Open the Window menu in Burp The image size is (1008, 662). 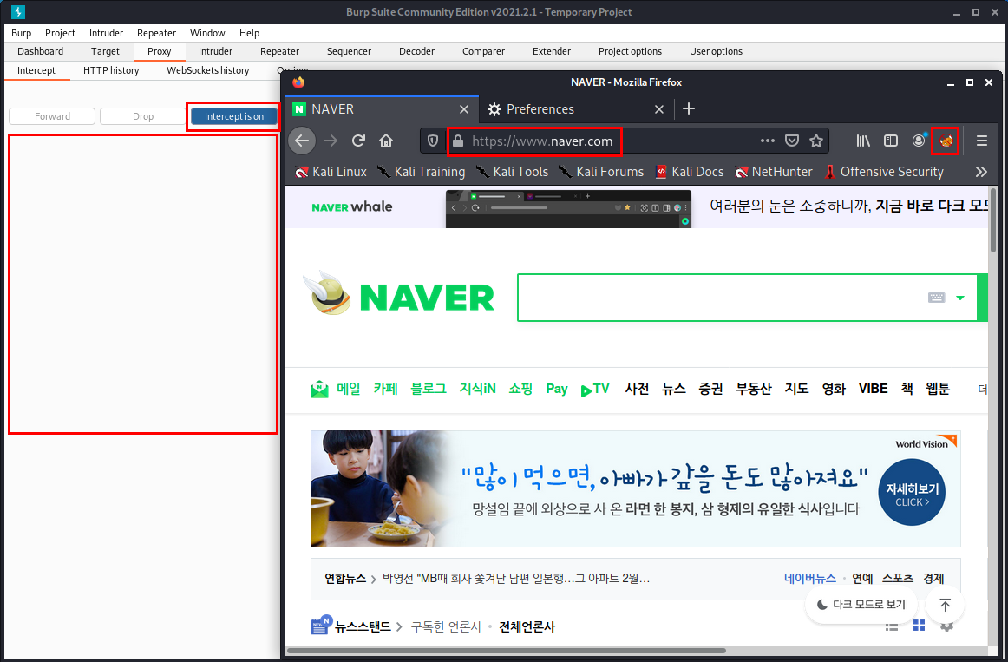point(207,33)
